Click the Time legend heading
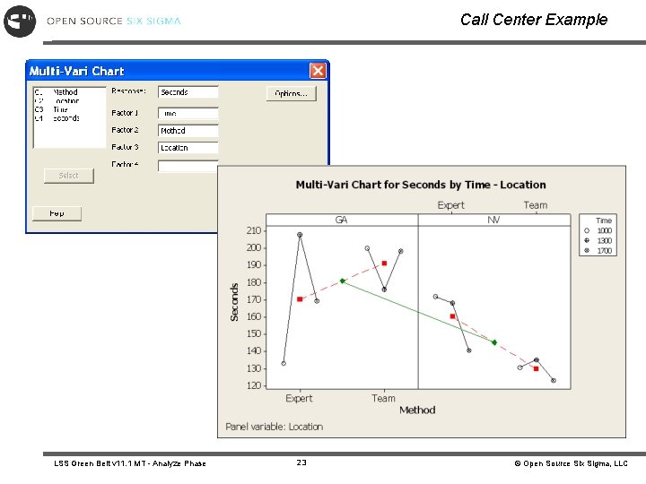Screen dimensions: 646x484 click(x=604, y=220)
